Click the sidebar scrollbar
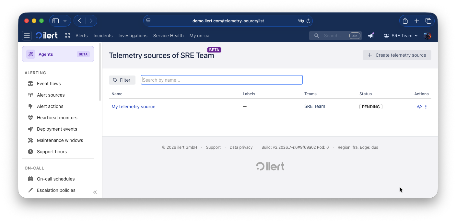Screen dimensions: 456x222 pos(100,71)
